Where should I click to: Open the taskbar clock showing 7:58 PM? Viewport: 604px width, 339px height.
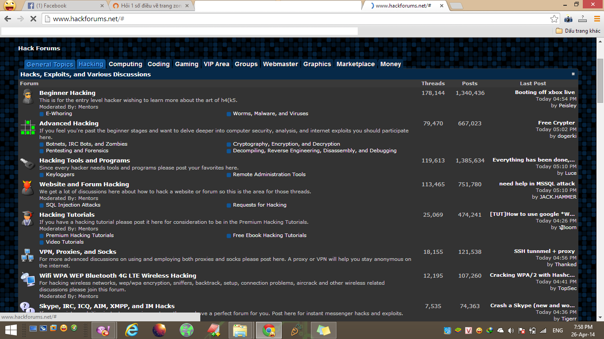pos(583,331)
